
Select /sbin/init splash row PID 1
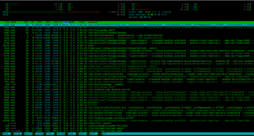(127, 123)
